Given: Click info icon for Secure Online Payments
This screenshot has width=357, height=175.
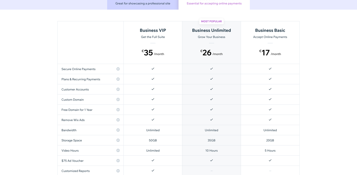Looking at the screenshot, I should point(118,69).
